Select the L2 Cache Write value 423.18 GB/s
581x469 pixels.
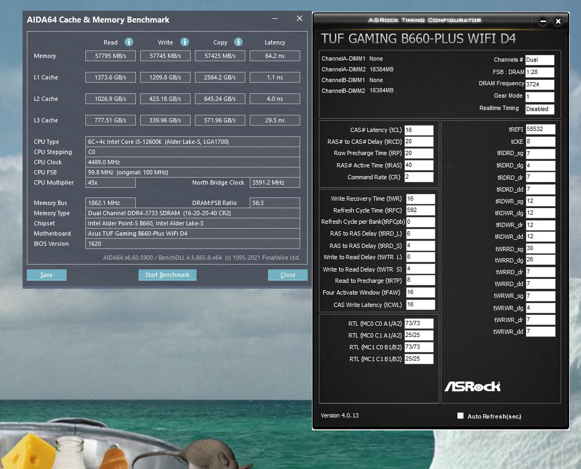(165, 99)
